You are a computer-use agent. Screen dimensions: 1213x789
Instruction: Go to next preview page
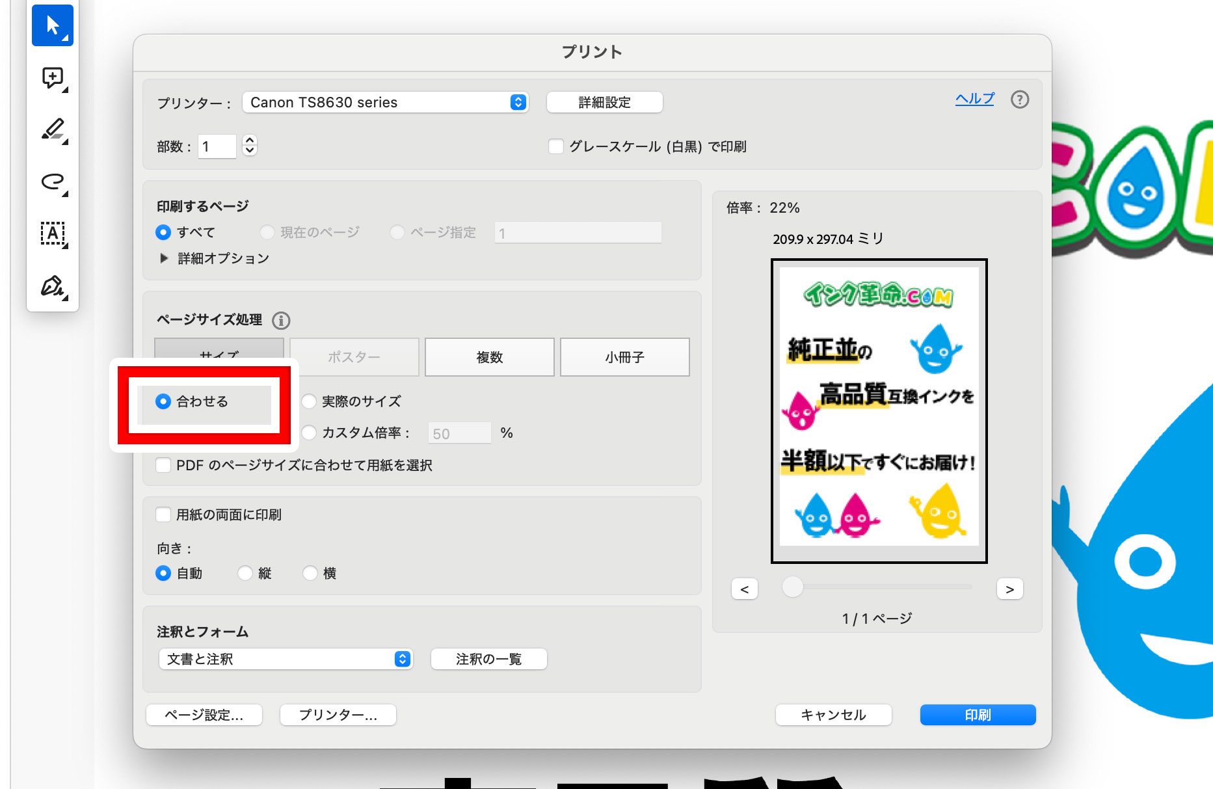click(1009, 589)
